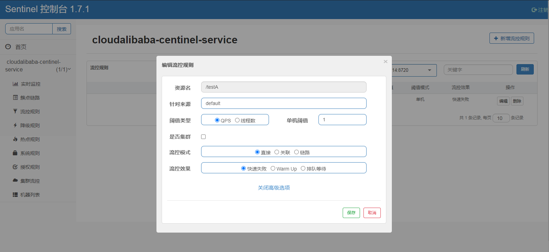
Task: Click the degrade rules lightning icon
Action: 15,125
